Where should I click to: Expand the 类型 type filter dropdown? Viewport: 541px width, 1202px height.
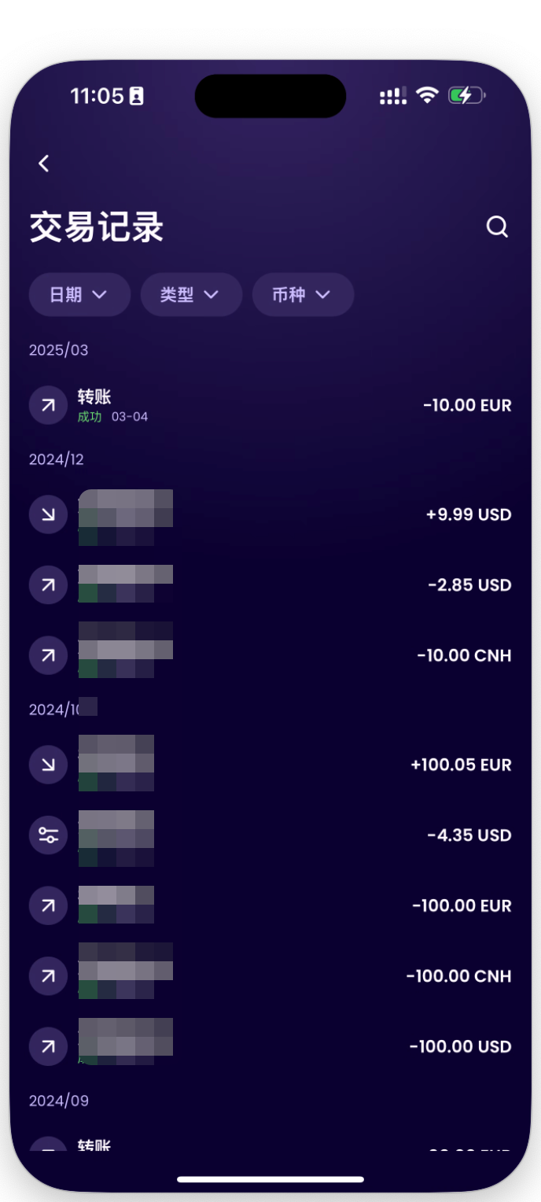pos(191,295)
